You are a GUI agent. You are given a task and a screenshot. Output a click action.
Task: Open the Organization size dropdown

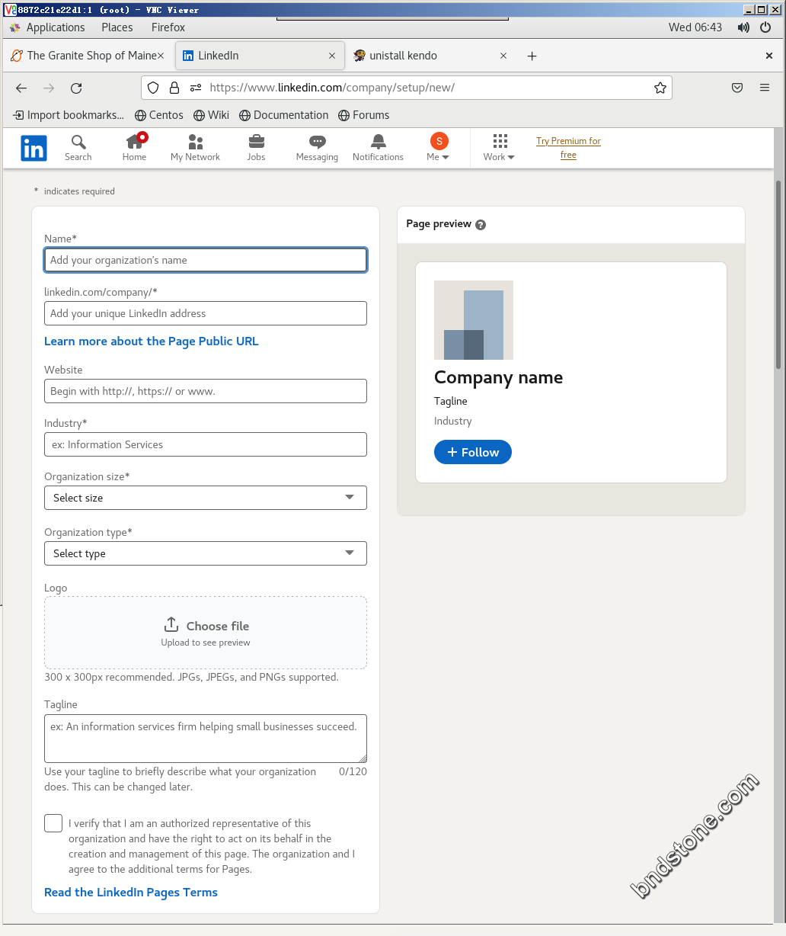pyautogui.click(x=206, y=498)
